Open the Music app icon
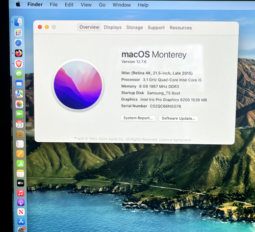The height and width of the screenshot is (232, 255). [20, 193]
